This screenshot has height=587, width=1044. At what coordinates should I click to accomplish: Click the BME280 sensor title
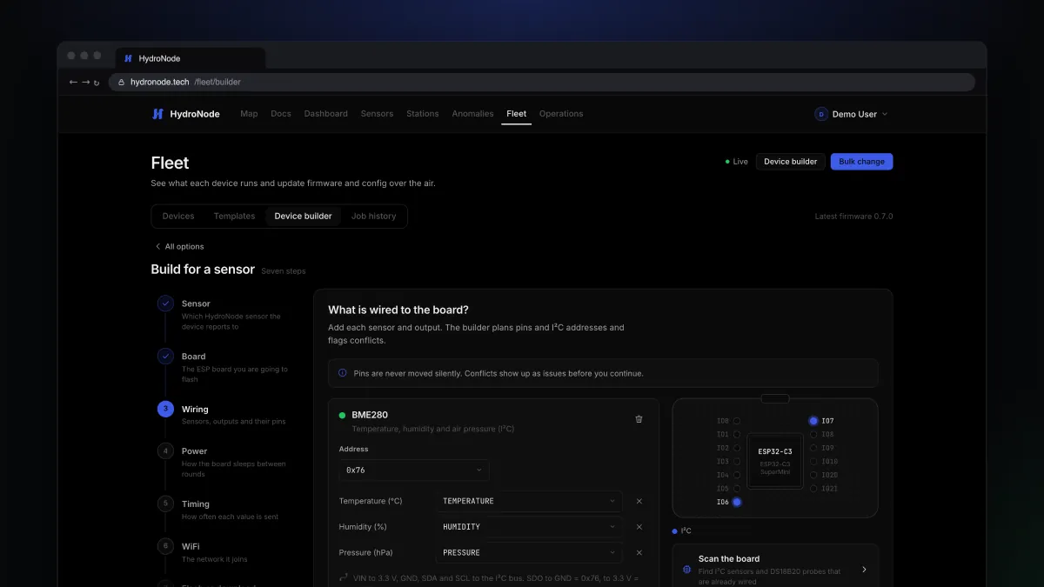(370, 416)
